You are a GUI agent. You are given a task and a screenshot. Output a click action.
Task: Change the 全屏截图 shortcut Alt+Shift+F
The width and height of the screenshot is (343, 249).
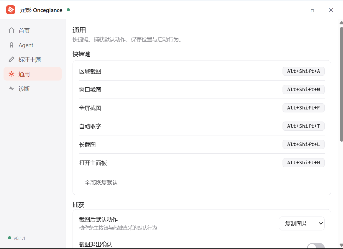pyautogui.click(x=303, y=108)
